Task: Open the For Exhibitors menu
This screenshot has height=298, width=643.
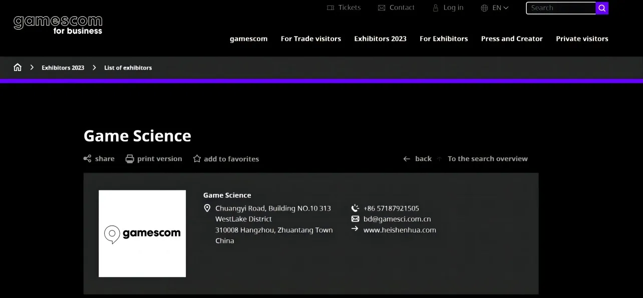Action: (x=444, y=38)
